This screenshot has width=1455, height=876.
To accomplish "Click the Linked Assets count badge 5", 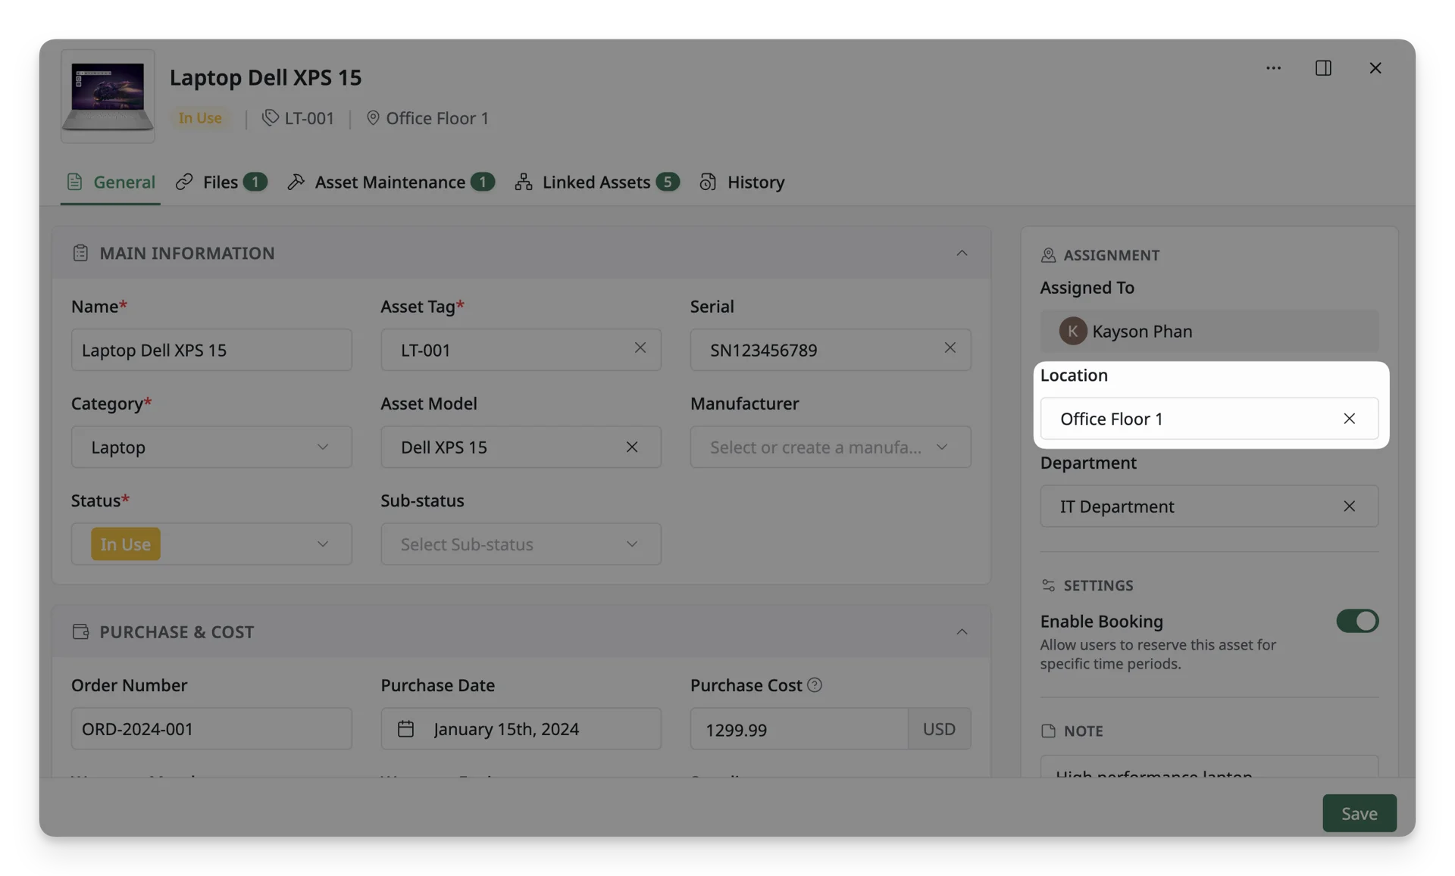I will [668, 182].
